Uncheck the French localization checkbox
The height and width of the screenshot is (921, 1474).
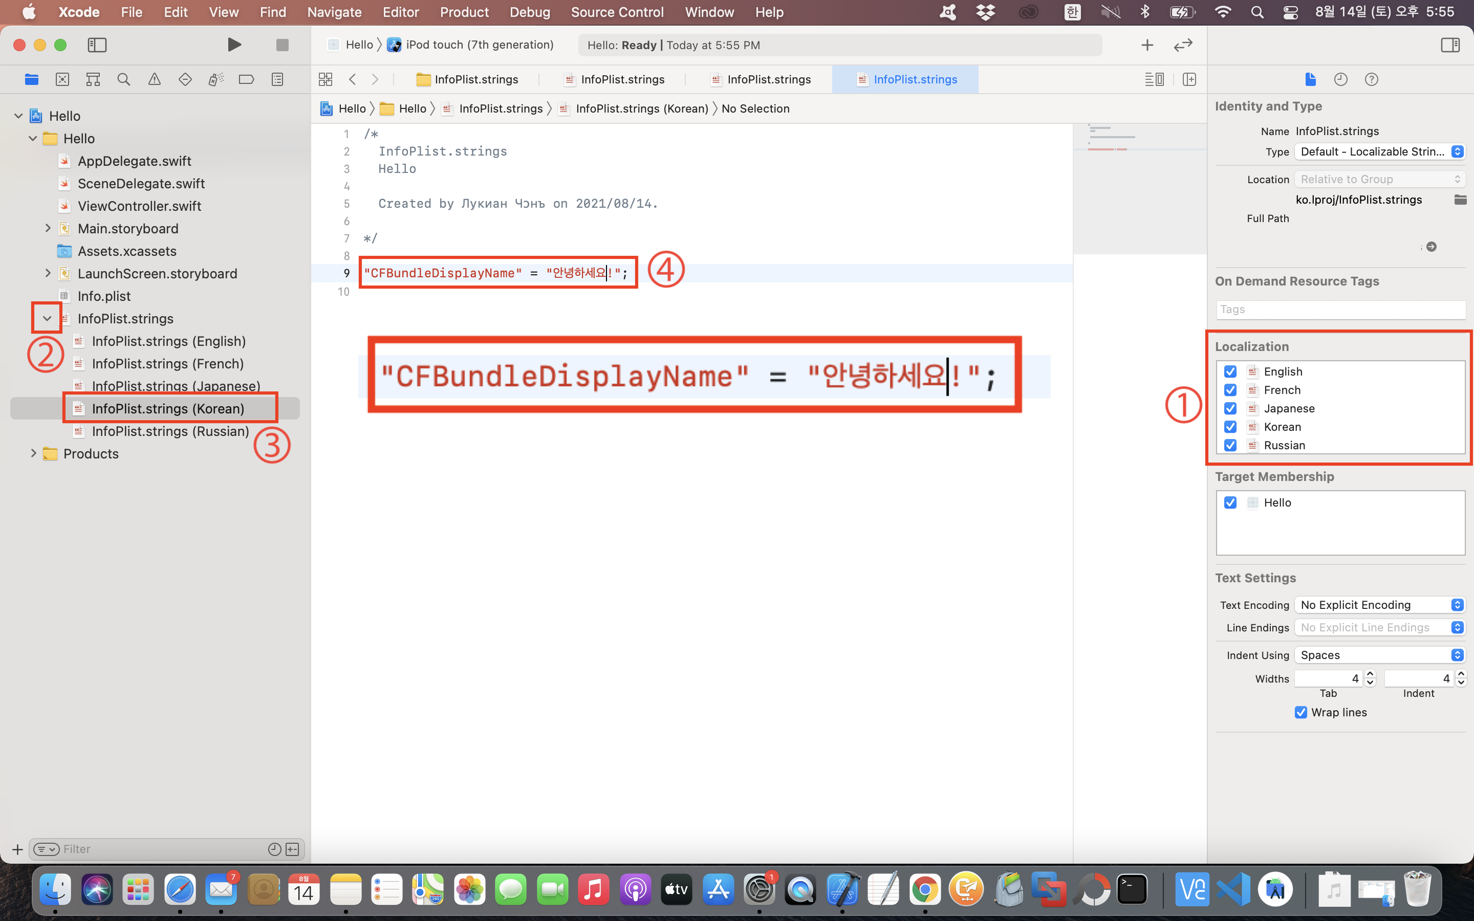point(1230,390)
